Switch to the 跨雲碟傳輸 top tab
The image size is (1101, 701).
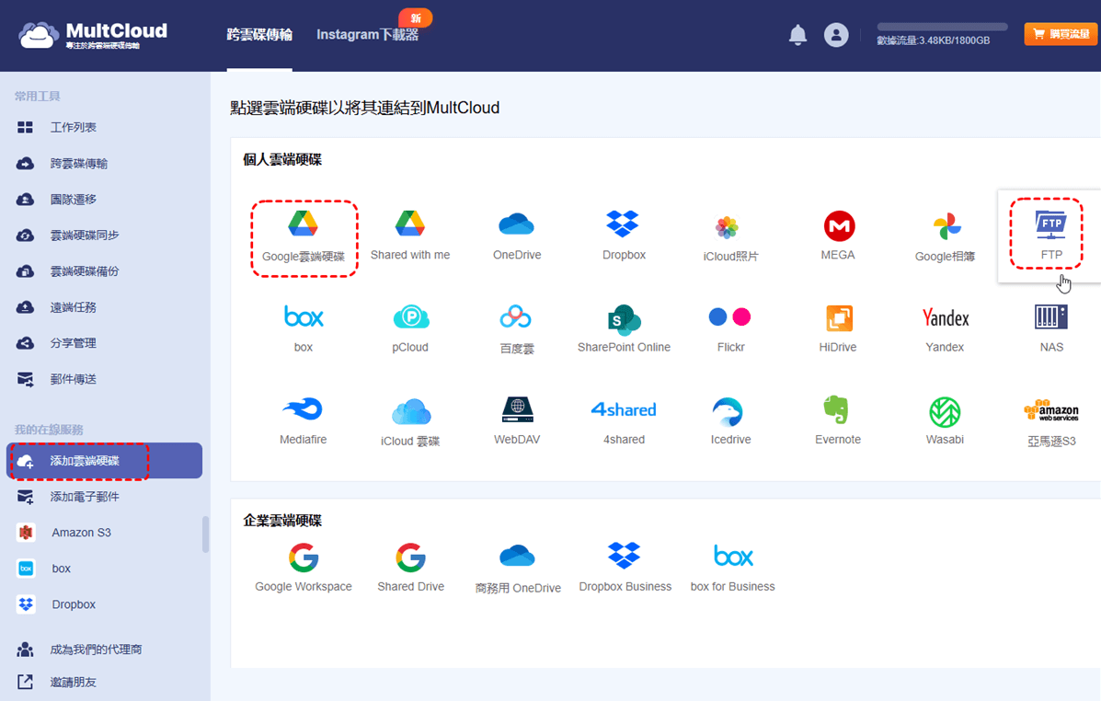tap(259, 34)
